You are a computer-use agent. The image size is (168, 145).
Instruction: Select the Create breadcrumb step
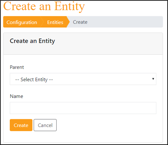pos(80,22)
